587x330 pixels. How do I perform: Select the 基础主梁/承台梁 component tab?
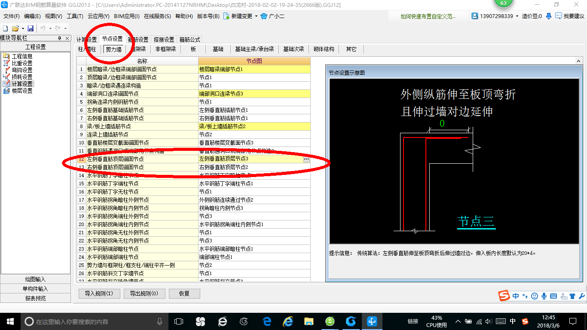tap(254, 49)
